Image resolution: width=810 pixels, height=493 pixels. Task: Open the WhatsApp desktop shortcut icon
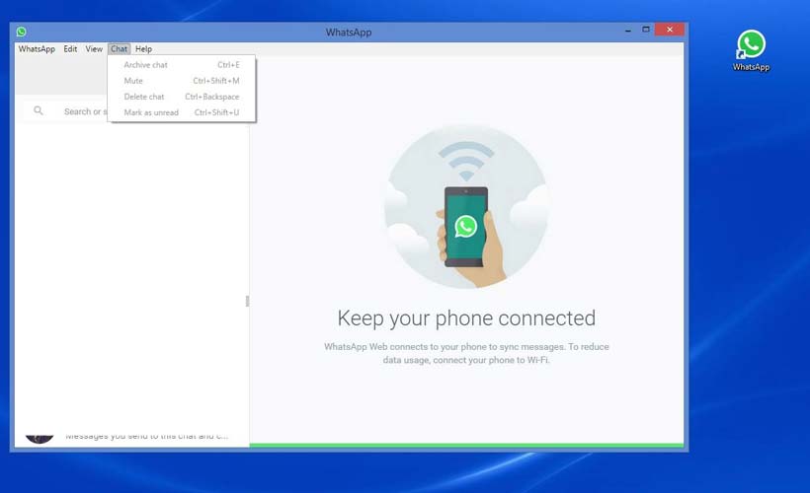click(x=751, y=50)
